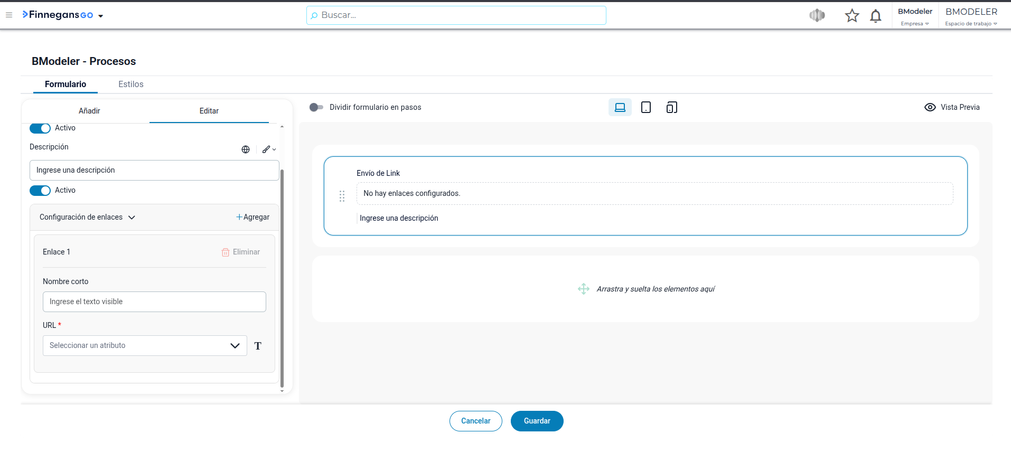Click the Enlace 1 heading
Screen dimensions: 1011x452
click(x=57, y=252)
